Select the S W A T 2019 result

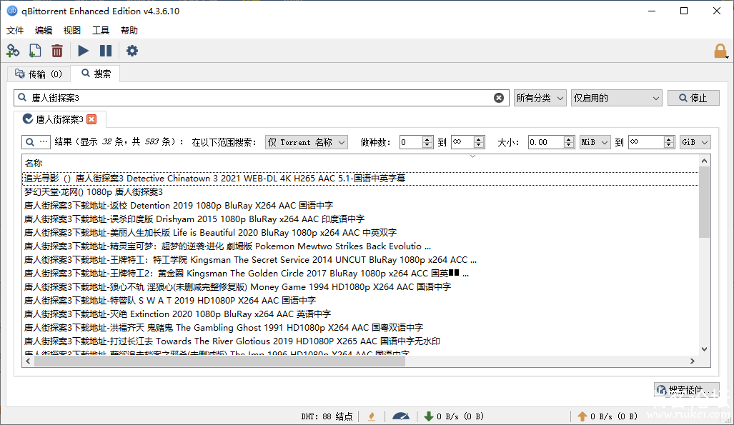point(360,301)
